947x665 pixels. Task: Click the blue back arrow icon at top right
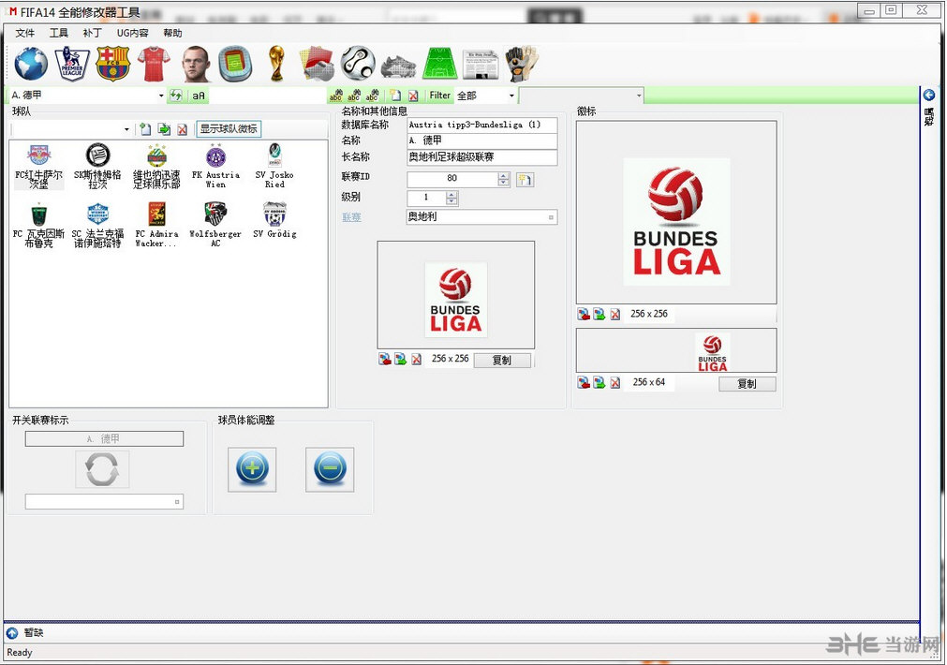pyautogui.click(x=929, y=95)
